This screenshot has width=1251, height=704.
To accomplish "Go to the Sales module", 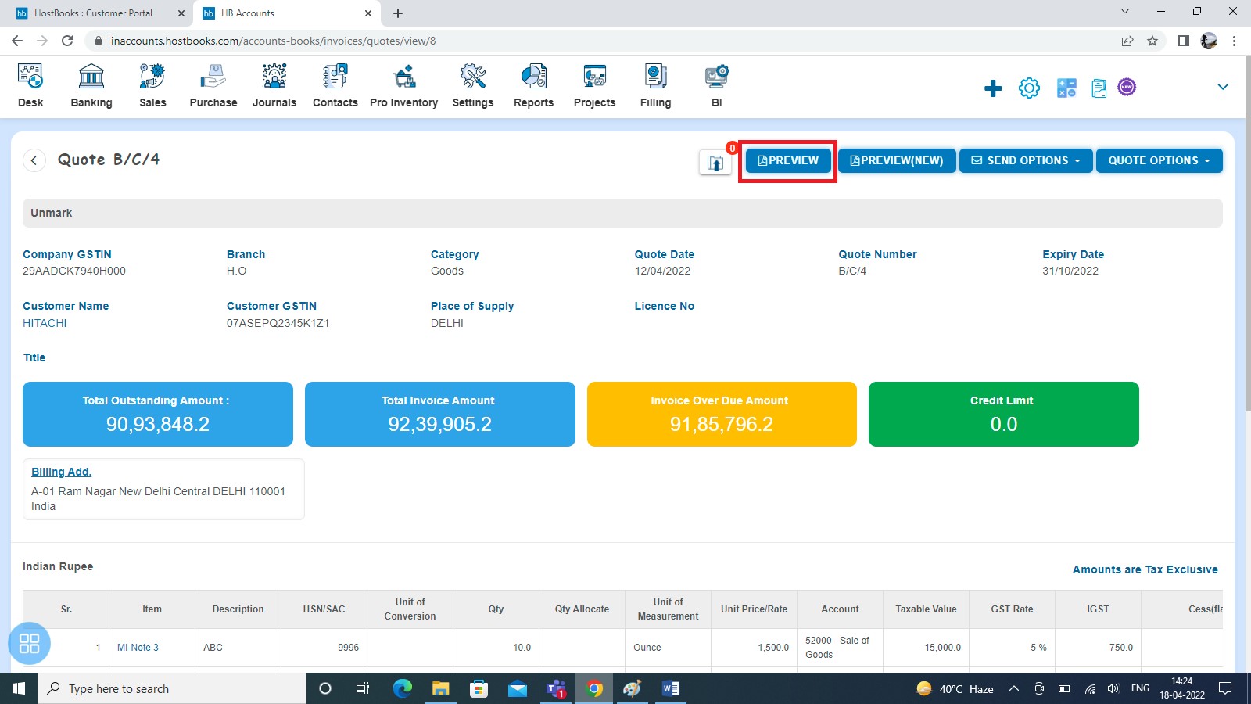I will pos(152,86).
